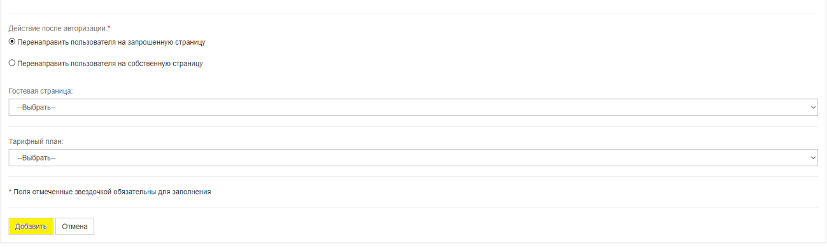Screen dimensions: 827x247
Task: Expand guest page list via chevron arrow
Action: coord(812,108)
